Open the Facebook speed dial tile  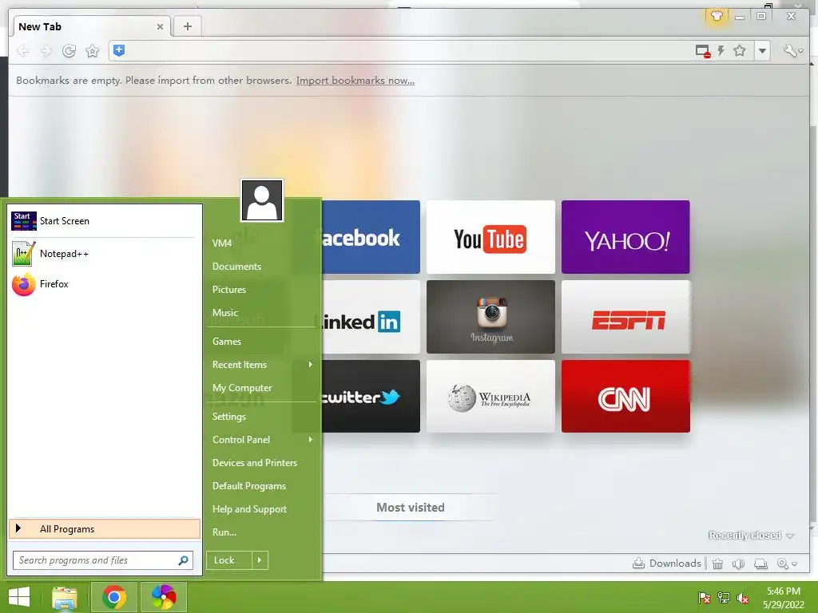click(371, 237)
